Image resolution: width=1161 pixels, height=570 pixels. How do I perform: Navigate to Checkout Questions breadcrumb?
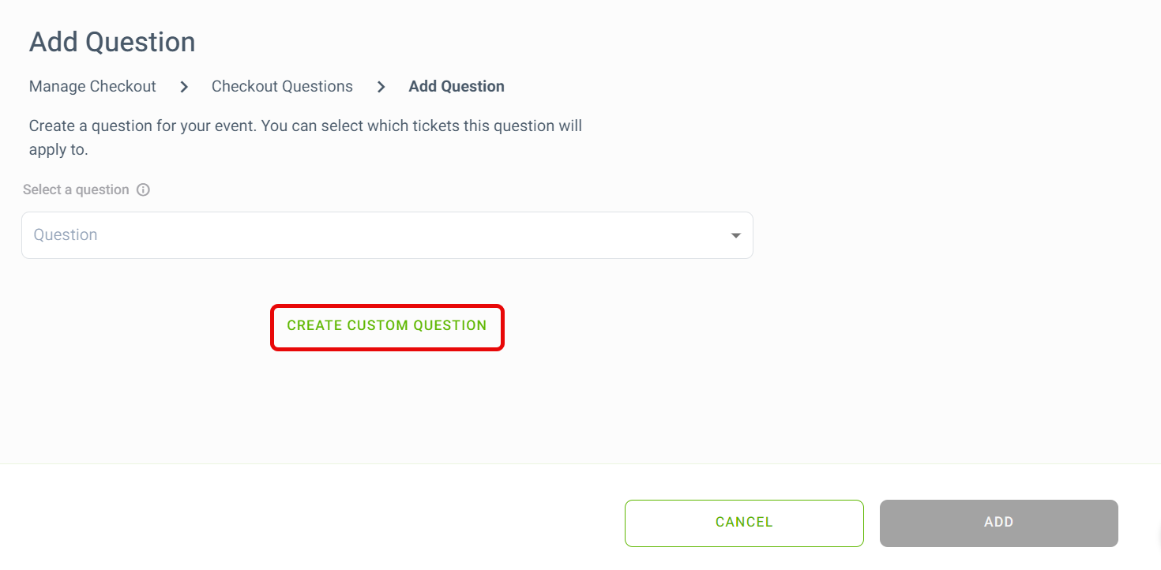pyautogui.click(x=282, y=86)
